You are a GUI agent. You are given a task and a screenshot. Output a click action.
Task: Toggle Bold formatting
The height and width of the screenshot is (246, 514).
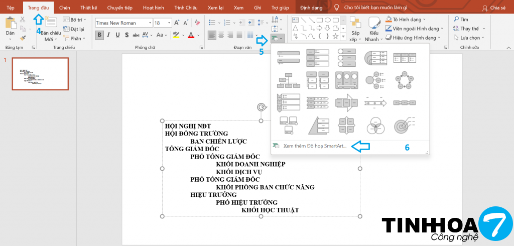(x=99, y=35)
